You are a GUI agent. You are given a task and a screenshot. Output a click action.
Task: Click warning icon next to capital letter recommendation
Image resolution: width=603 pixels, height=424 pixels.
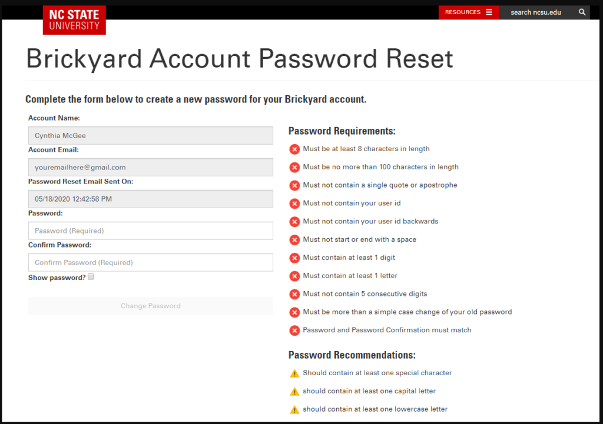[x=294, y=391]
